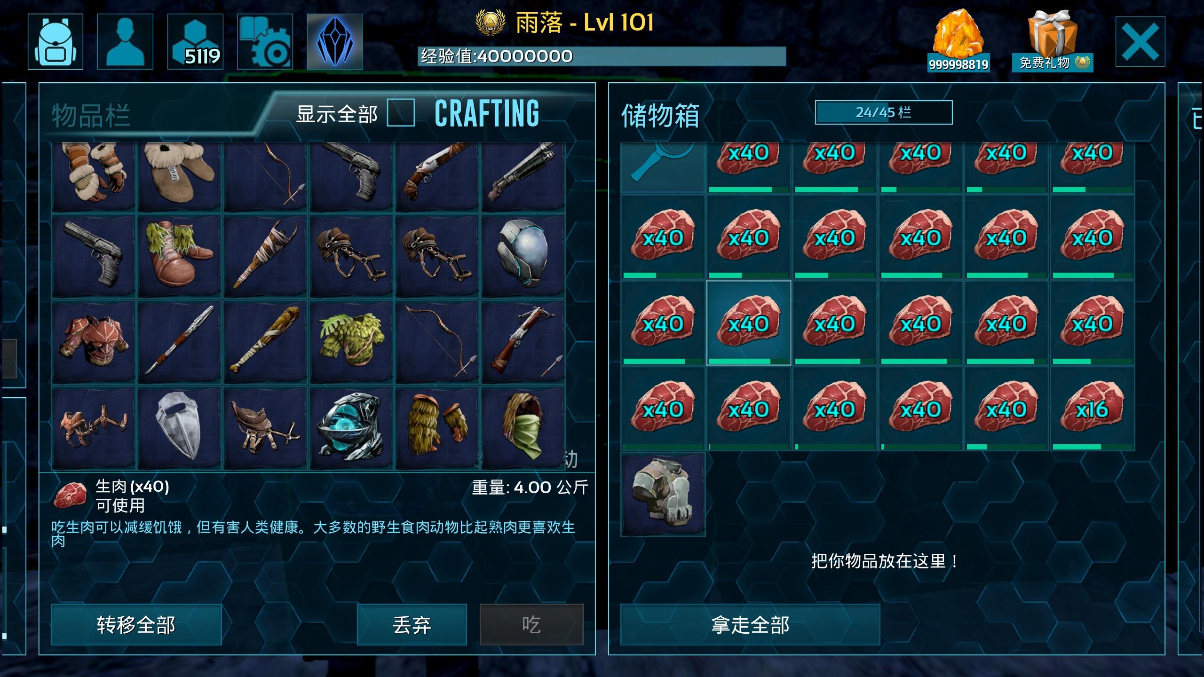Open the character profile silhouette icon
The image size is (1204, 677).
point(125,41)
